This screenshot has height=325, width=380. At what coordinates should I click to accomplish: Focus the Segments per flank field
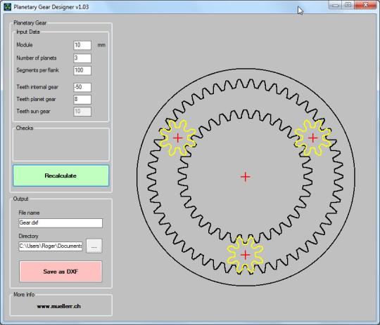click(x=82, y=70)
